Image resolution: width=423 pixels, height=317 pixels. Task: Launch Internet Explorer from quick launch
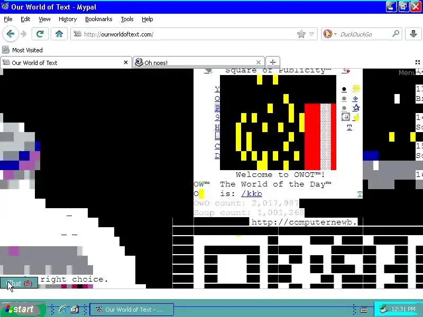[x=63, y=309]
